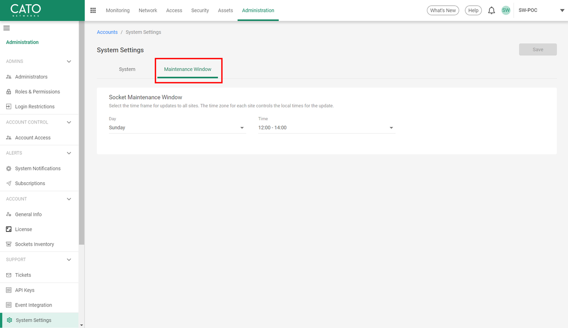Viewport: 568px width, 328px height.
Task: Open notifications bell icon
Action: tap(491, 10)
